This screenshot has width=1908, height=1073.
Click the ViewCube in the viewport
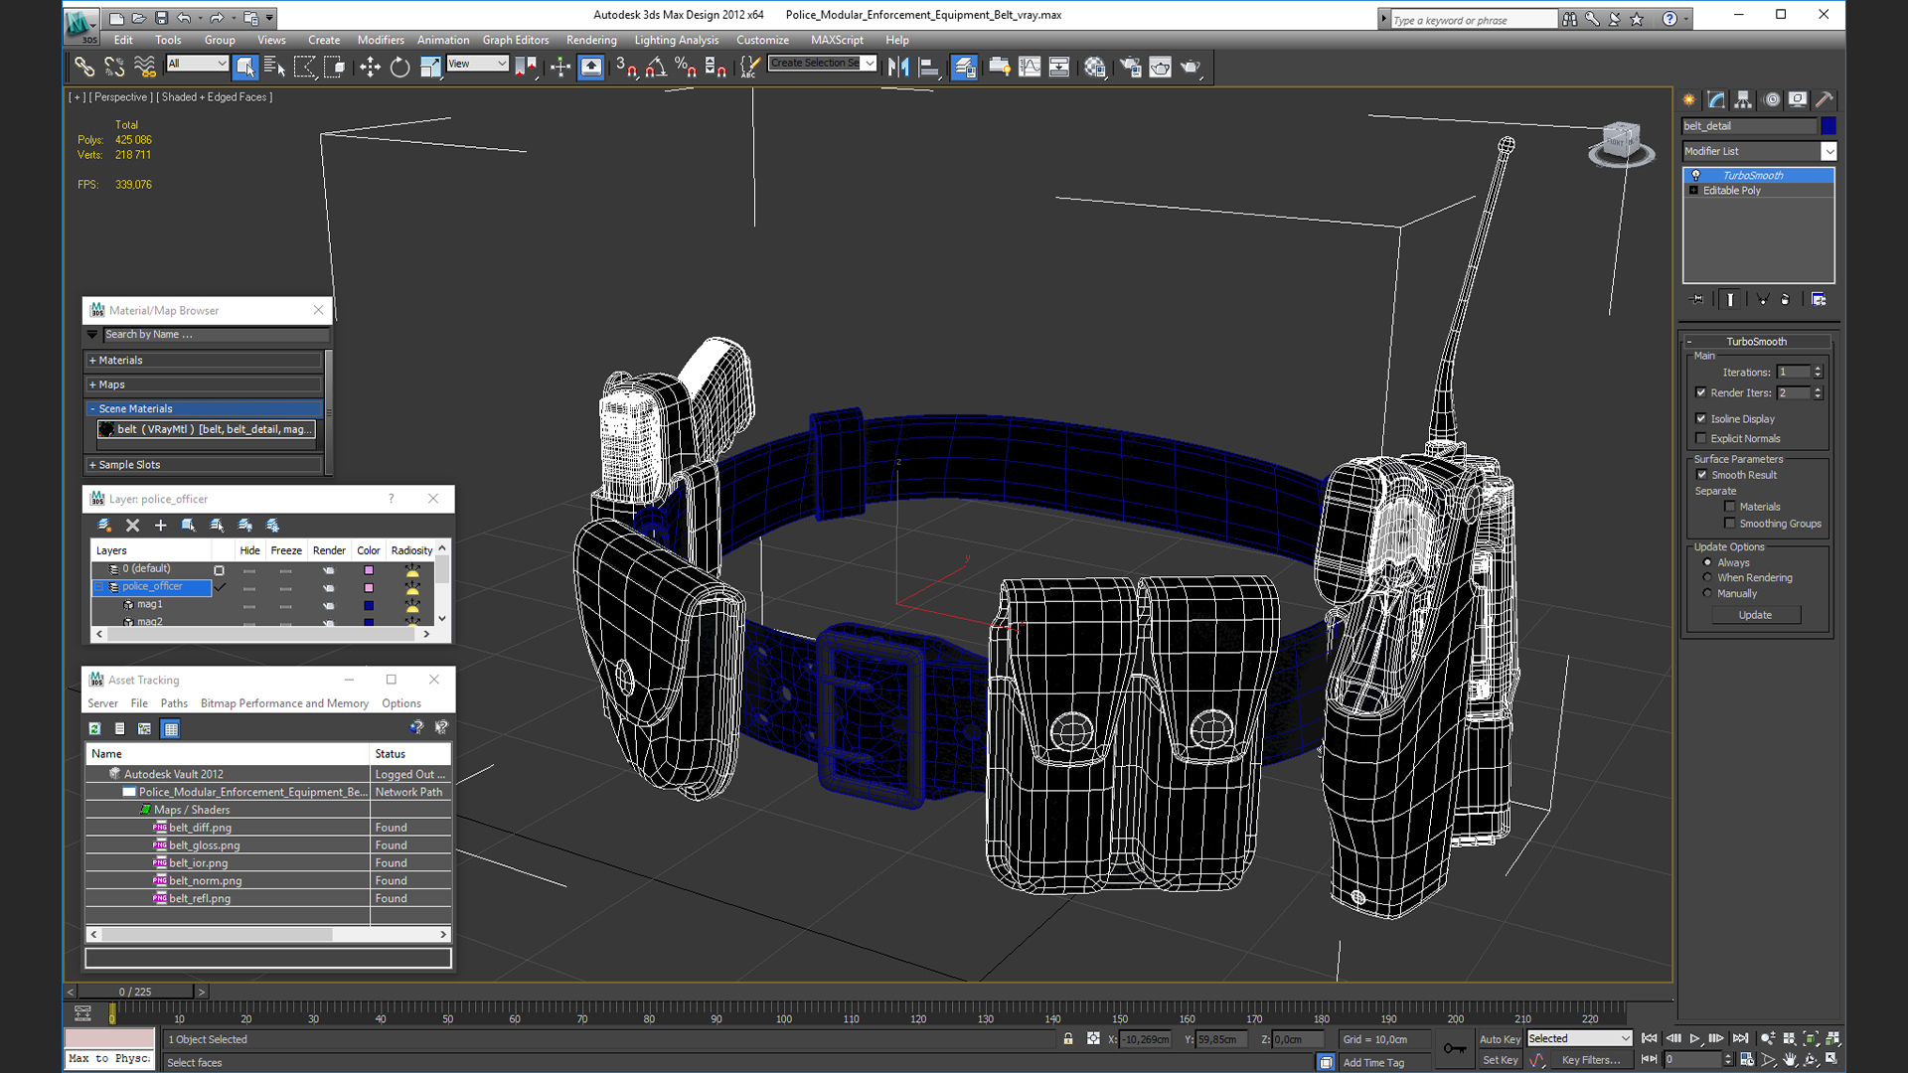pyautogui.click(x=1621, y=143)
